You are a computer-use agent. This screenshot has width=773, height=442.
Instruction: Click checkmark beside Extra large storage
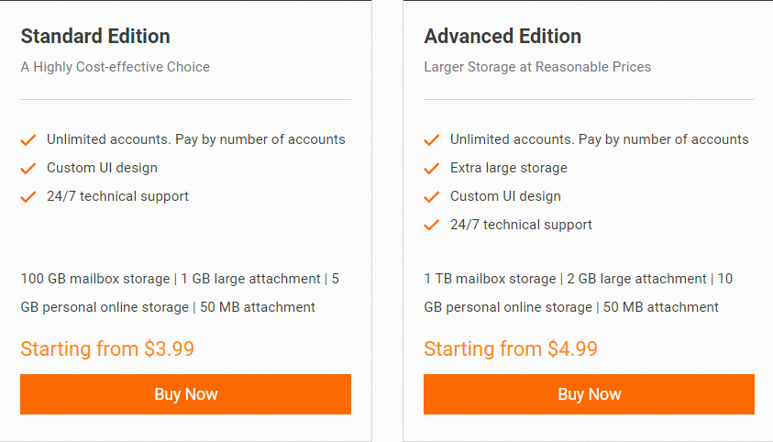432,169
